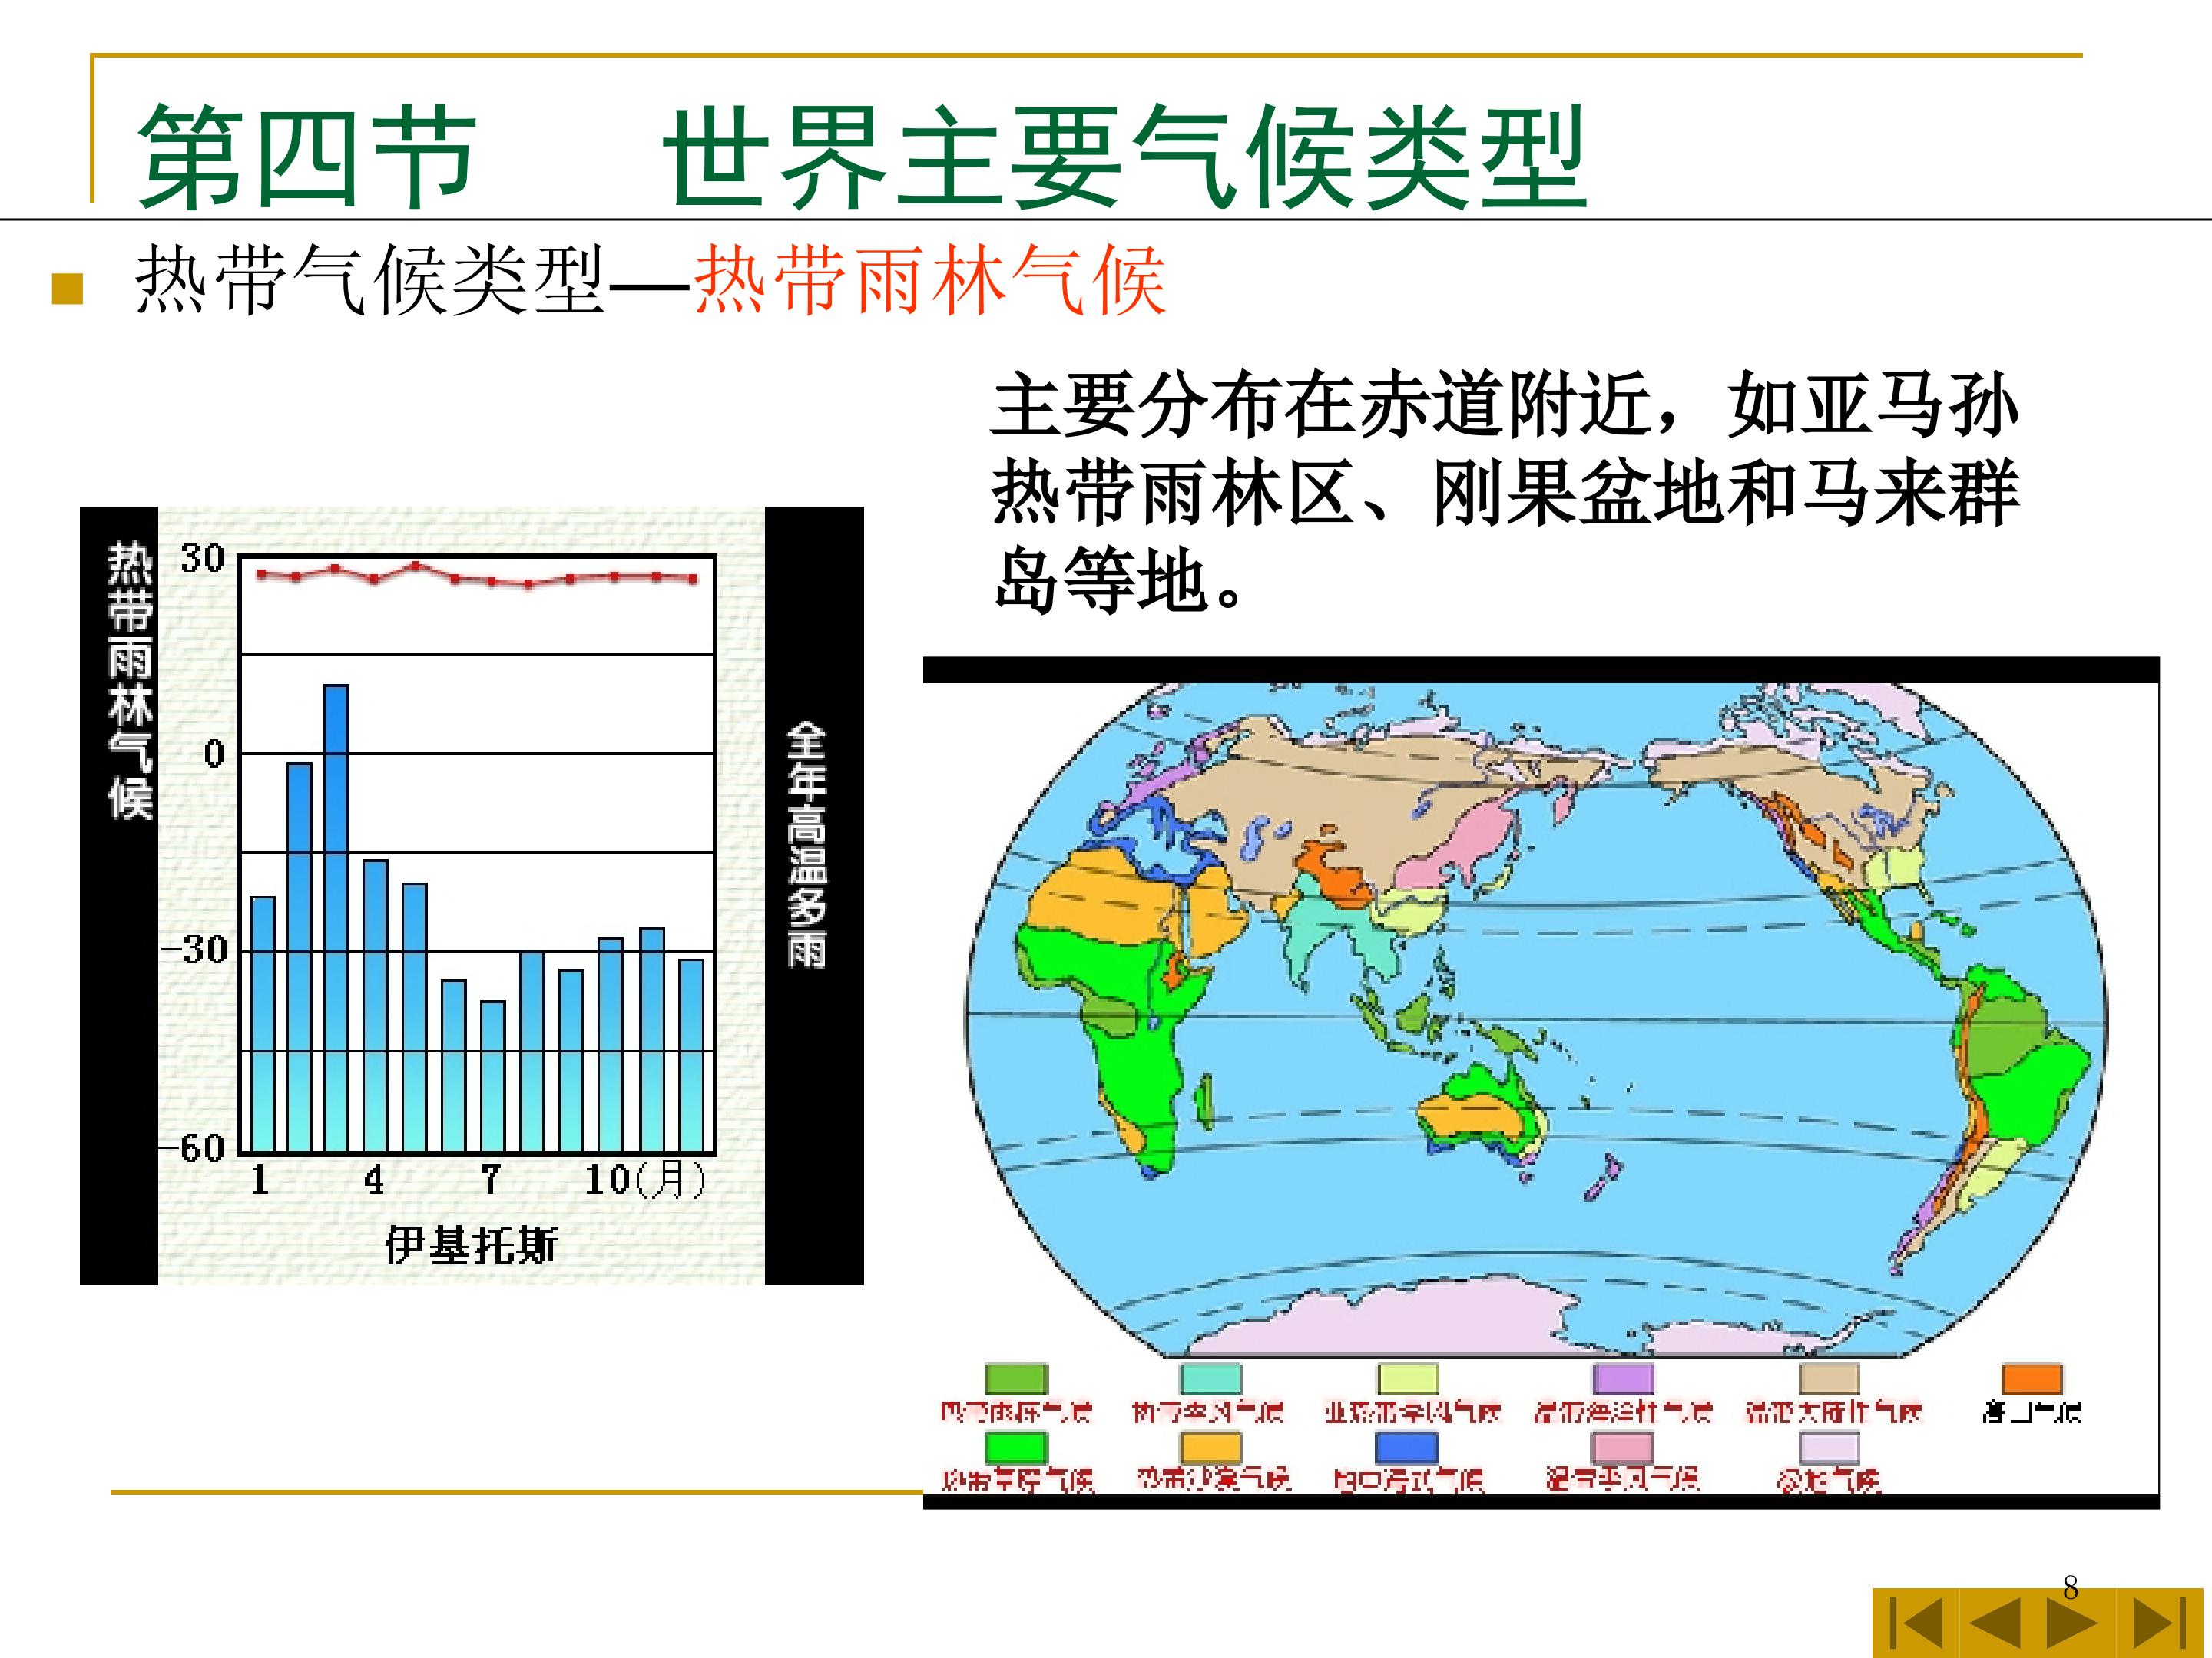The width and height of the screenshot is (2212, 1658).
Task: Click the bright green savanna legend swatch
Action: (x=1016, y=1448)
